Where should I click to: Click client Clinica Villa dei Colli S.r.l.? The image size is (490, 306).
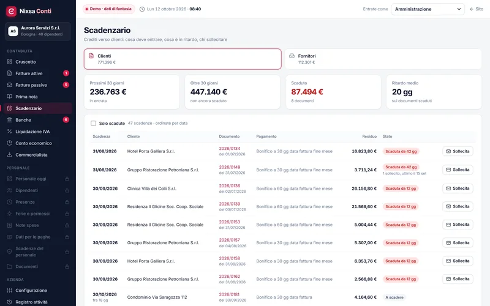point(152,188)
